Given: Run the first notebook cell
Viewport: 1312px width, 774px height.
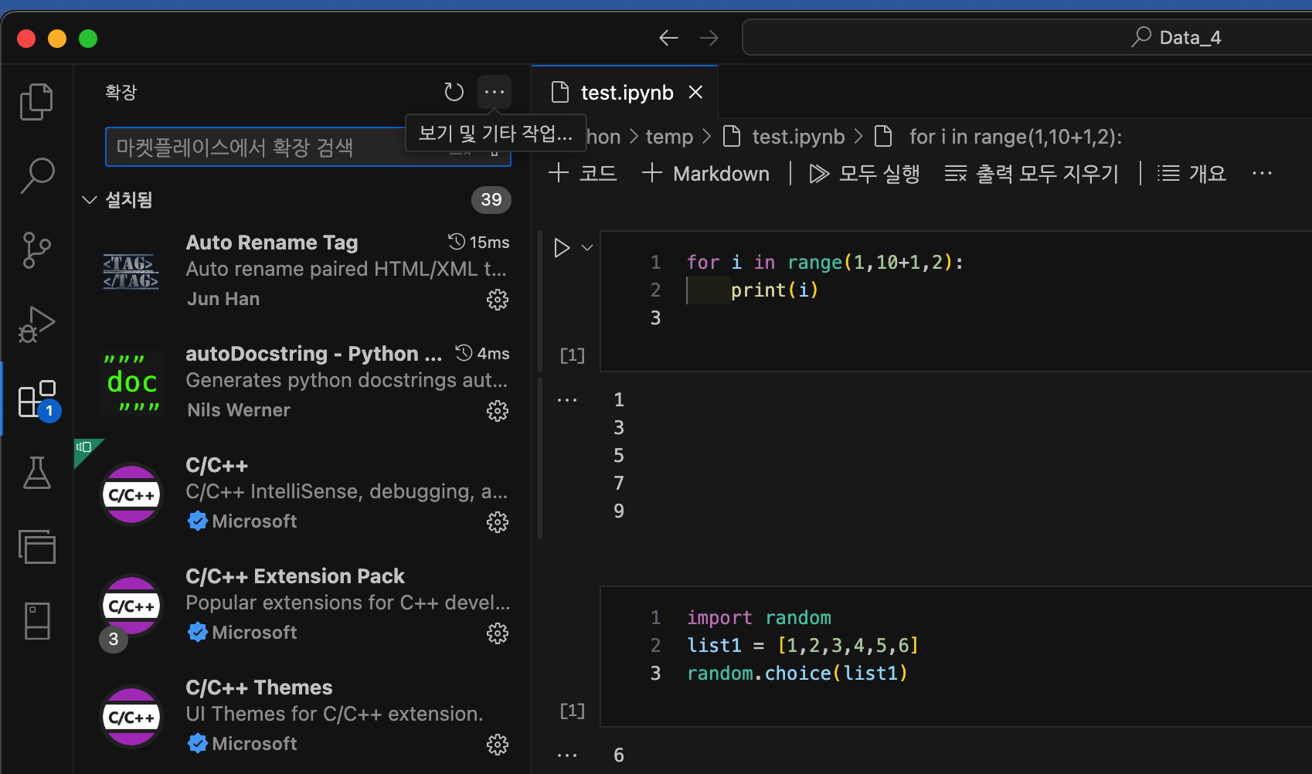Looking at the screenshot, I should point(562,248).
